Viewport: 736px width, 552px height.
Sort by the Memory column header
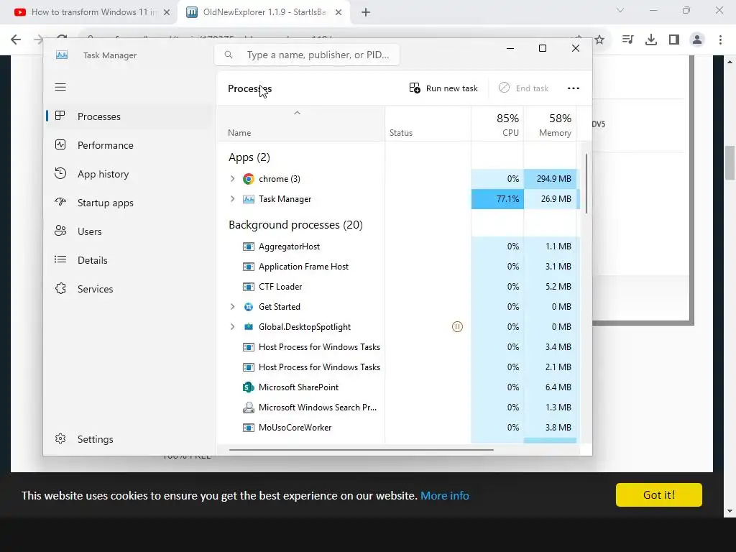click(550, 124)
